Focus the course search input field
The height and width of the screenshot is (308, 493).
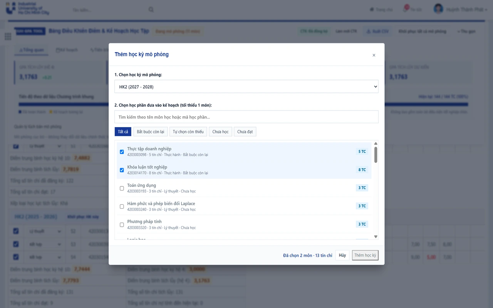(246, 117)
